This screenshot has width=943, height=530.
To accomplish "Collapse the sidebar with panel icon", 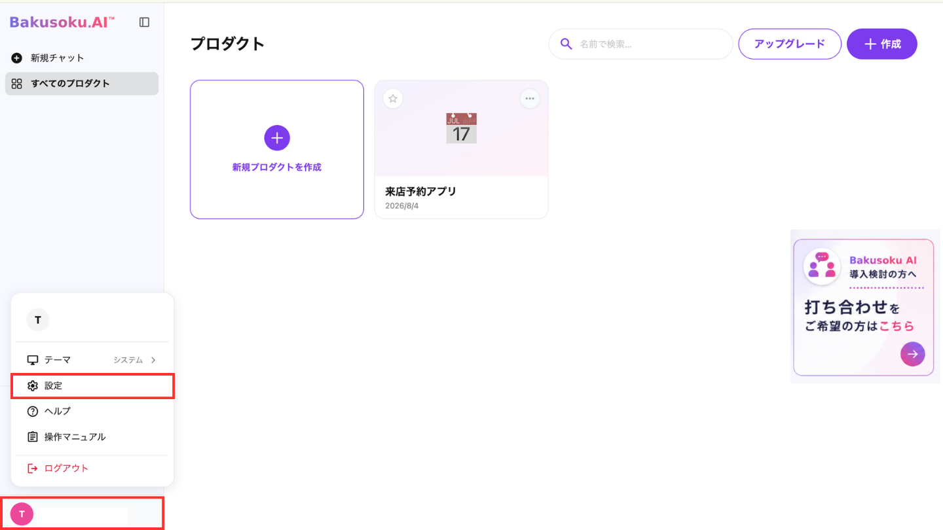I will click(145, 22).
